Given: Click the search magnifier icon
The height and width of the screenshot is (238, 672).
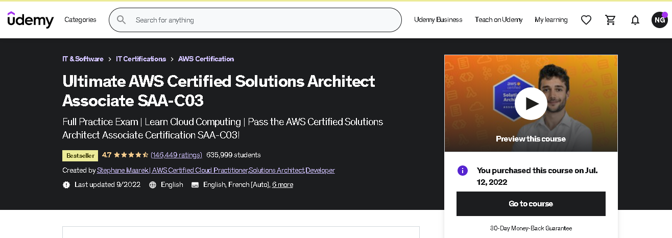Looking at the screenshot, I should (x=122, y=20).
